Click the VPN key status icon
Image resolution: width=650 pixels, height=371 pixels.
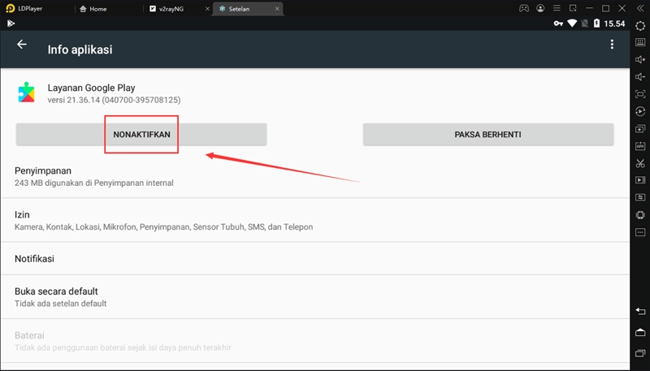coord(558,24)
